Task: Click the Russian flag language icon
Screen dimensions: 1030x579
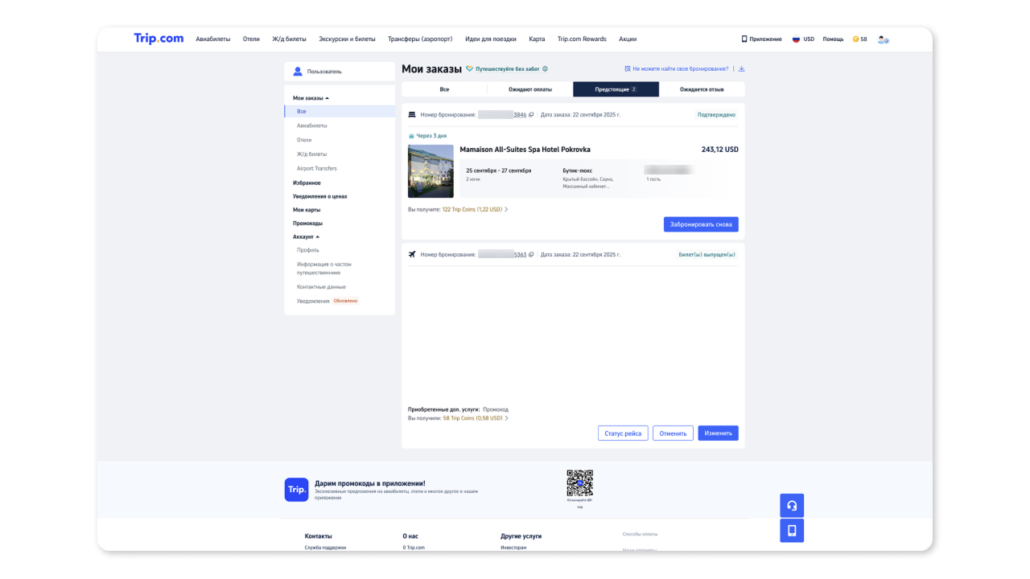Action: click(x=796, y=39)
